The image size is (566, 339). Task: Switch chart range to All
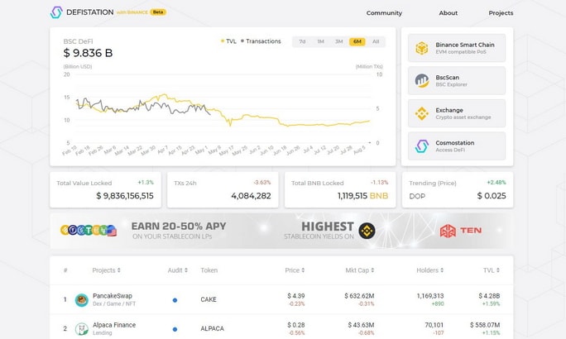376,41
